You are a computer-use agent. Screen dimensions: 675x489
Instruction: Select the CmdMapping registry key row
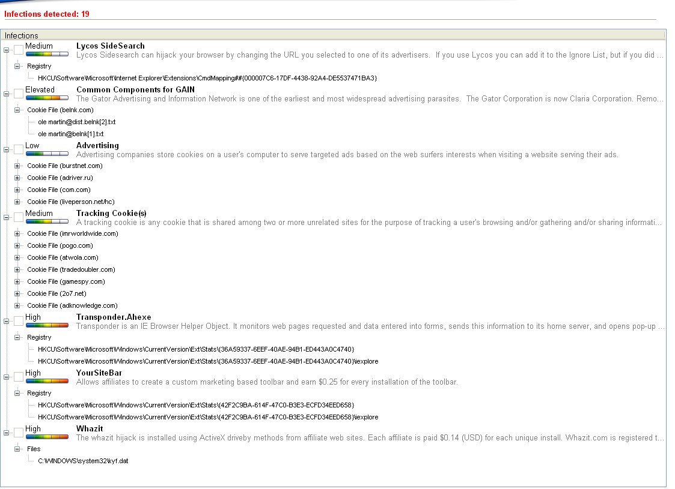coord(207,78)
